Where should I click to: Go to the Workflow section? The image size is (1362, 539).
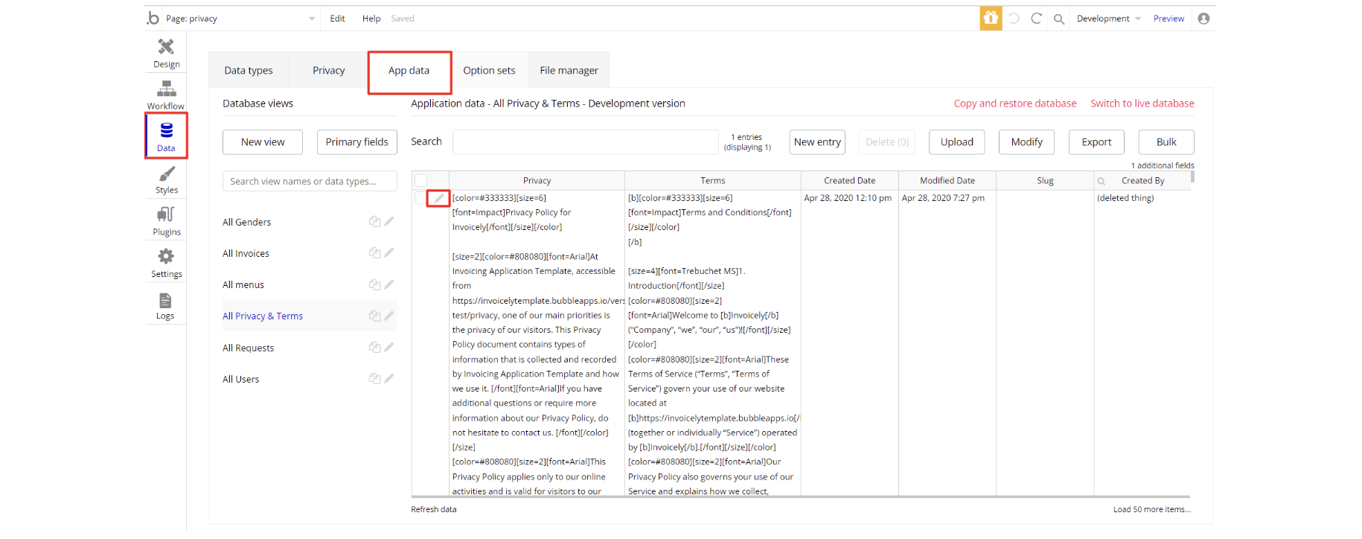(166, 95)
